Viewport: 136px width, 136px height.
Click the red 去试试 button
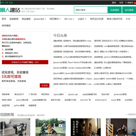[45, 85]
